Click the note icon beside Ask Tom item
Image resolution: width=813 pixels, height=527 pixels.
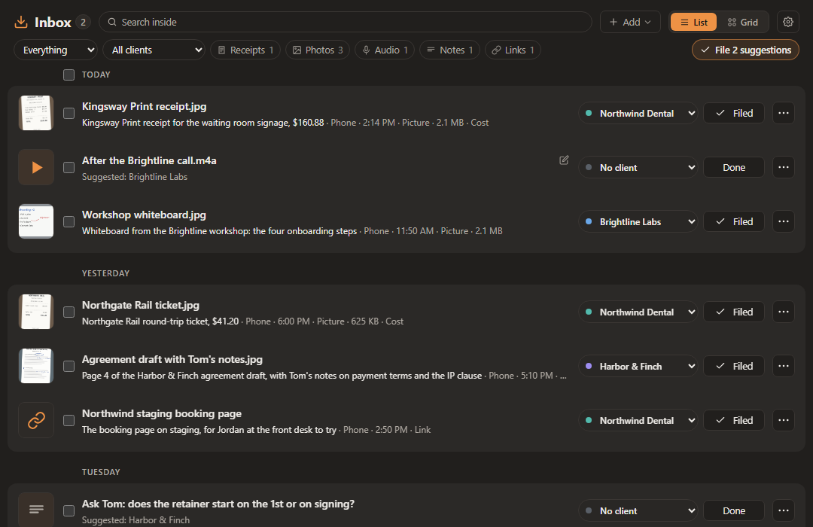(36, 510)
